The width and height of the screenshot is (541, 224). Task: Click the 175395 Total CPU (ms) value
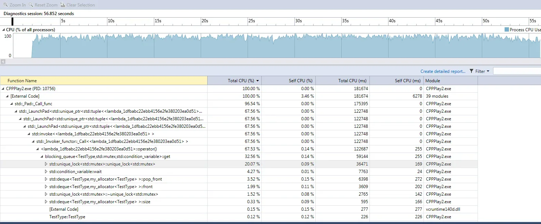pyautogui.click(x=361, y=104)
